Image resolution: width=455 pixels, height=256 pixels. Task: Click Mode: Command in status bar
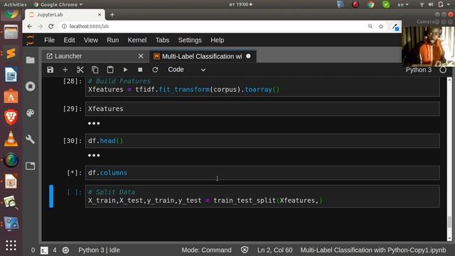point(206,250)
